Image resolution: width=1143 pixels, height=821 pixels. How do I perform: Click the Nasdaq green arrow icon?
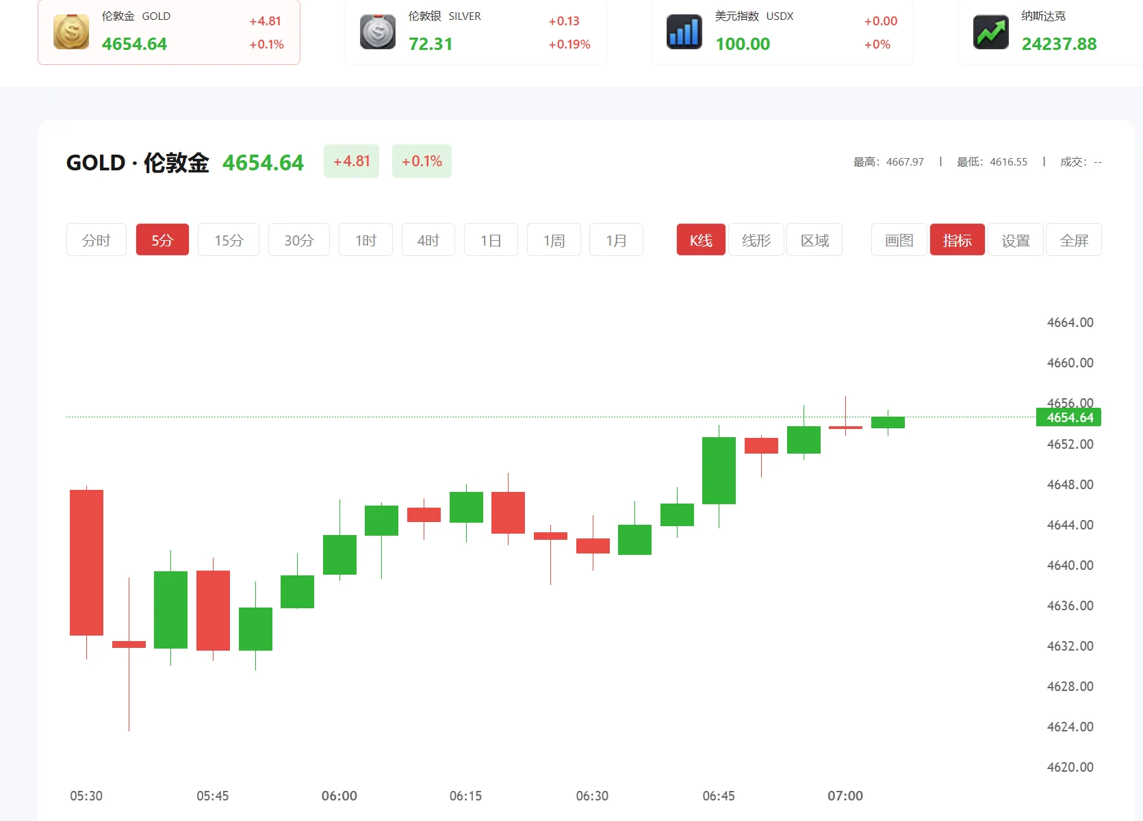(991, 32)
